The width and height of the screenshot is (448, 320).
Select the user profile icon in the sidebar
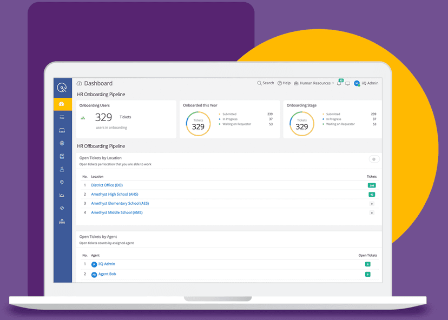[x=62, y=169]
